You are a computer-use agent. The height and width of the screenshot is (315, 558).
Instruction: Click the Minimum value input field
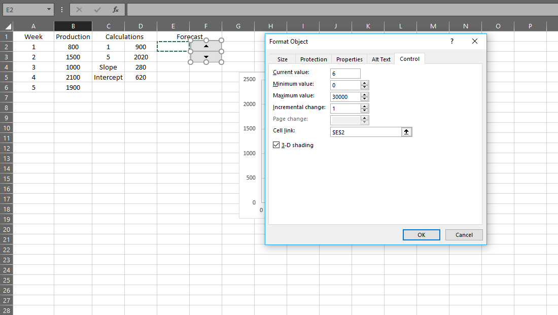(345, 85)
